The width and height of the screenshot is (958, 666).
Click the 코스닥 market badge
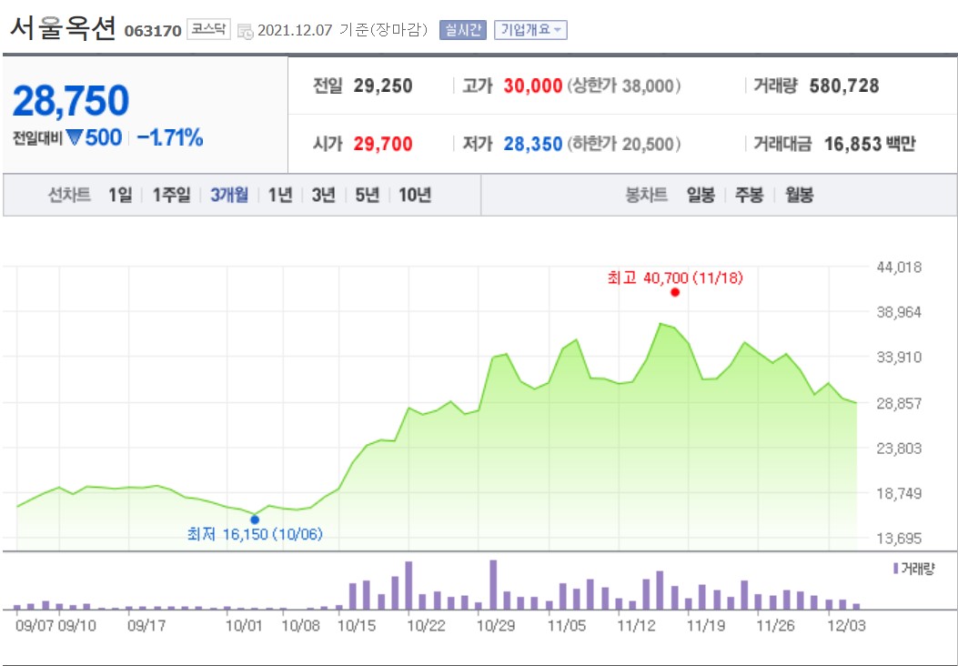208,29
